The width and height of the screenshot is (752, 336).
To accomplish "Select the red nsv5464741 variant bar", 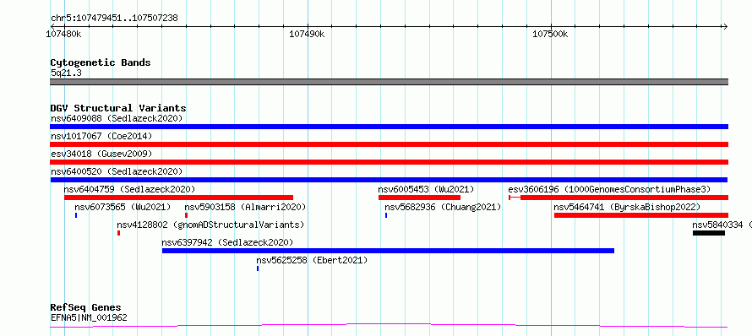I will [641, 215].
